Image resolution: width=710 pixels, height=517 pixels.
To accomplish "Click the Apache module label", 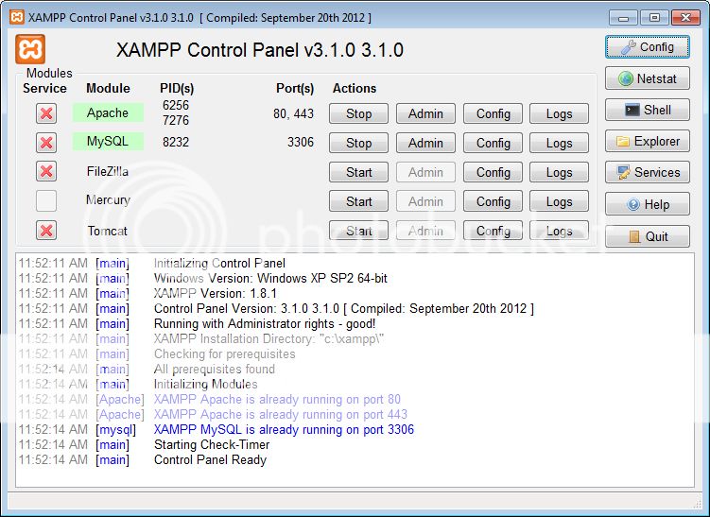I will (x=108, y=112).
